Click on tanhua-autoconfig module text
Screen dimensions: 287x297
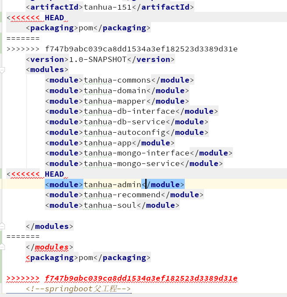(x=124, y=132)
